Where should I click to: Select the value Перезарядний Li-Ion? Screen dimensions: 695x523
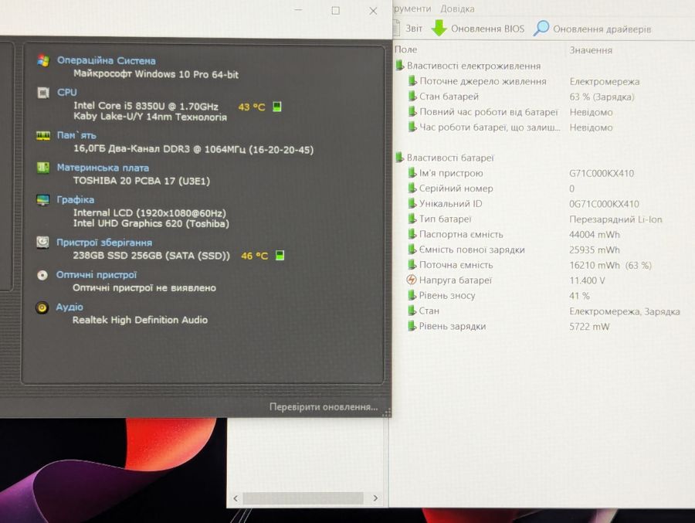[x=615, y=219]
